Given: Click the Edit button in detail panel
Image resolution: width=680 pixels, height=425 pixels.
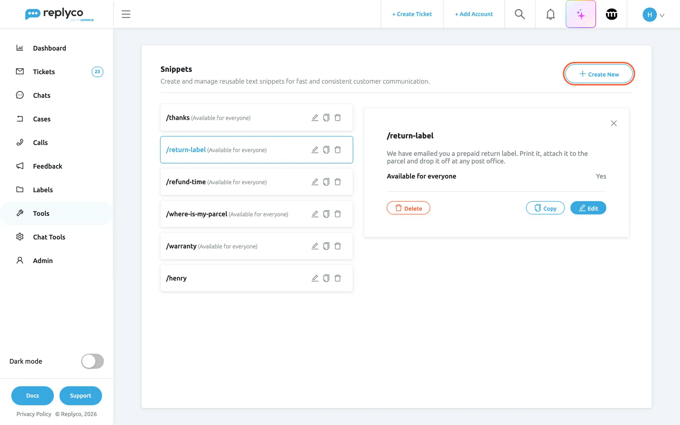Looking at the screenshot, I should coord(588,208).
